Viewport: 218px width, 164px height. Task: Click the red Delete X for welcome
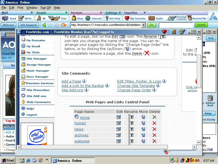(154, 141)
